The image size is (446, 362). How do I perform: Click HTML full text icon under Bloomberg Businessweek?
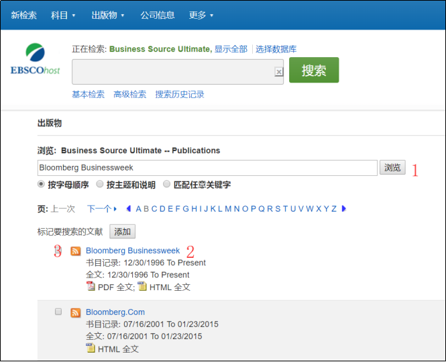point(142,286)
